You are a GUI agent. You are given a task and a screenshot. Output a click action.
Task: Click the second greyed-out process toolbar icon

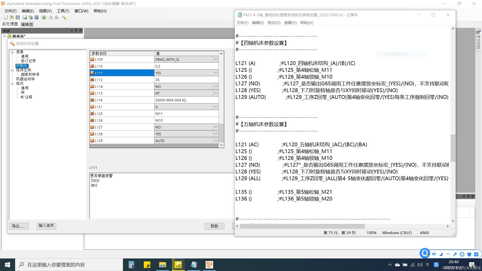(57, 17)
